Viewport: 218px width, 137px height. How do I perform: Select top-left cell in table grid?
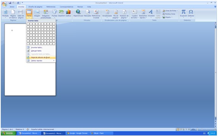click(28, 24)
